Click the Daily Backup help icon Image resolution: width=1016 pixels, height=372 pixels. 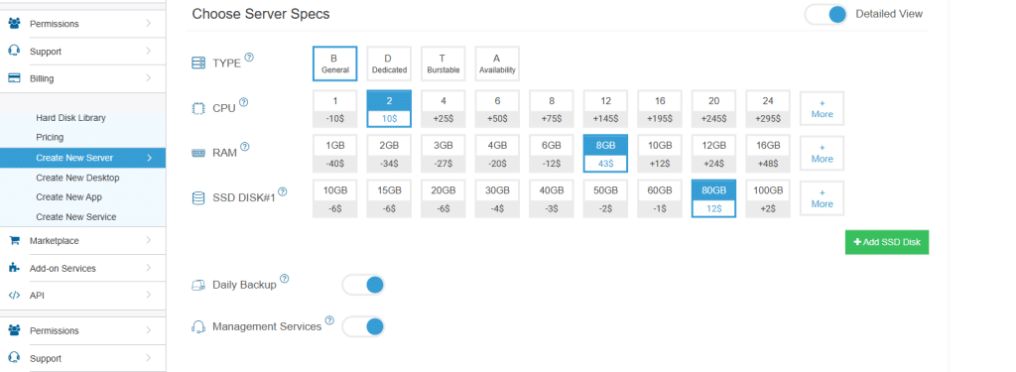pos(284,279)
